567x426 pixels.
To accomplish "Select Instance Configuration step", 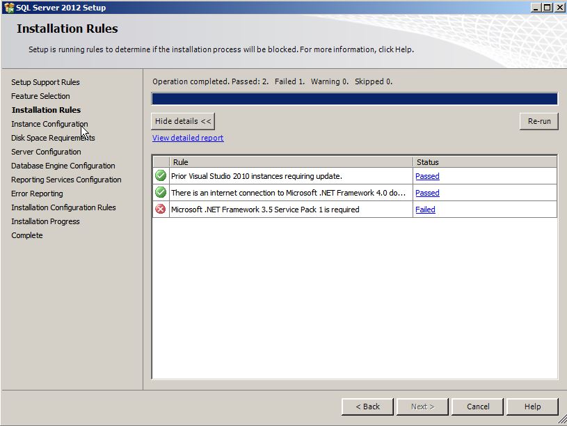I will click(x=49, y=124).
